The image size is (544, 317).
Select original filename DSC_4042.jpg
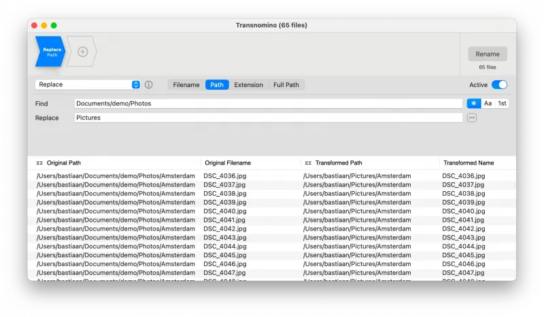225,229
